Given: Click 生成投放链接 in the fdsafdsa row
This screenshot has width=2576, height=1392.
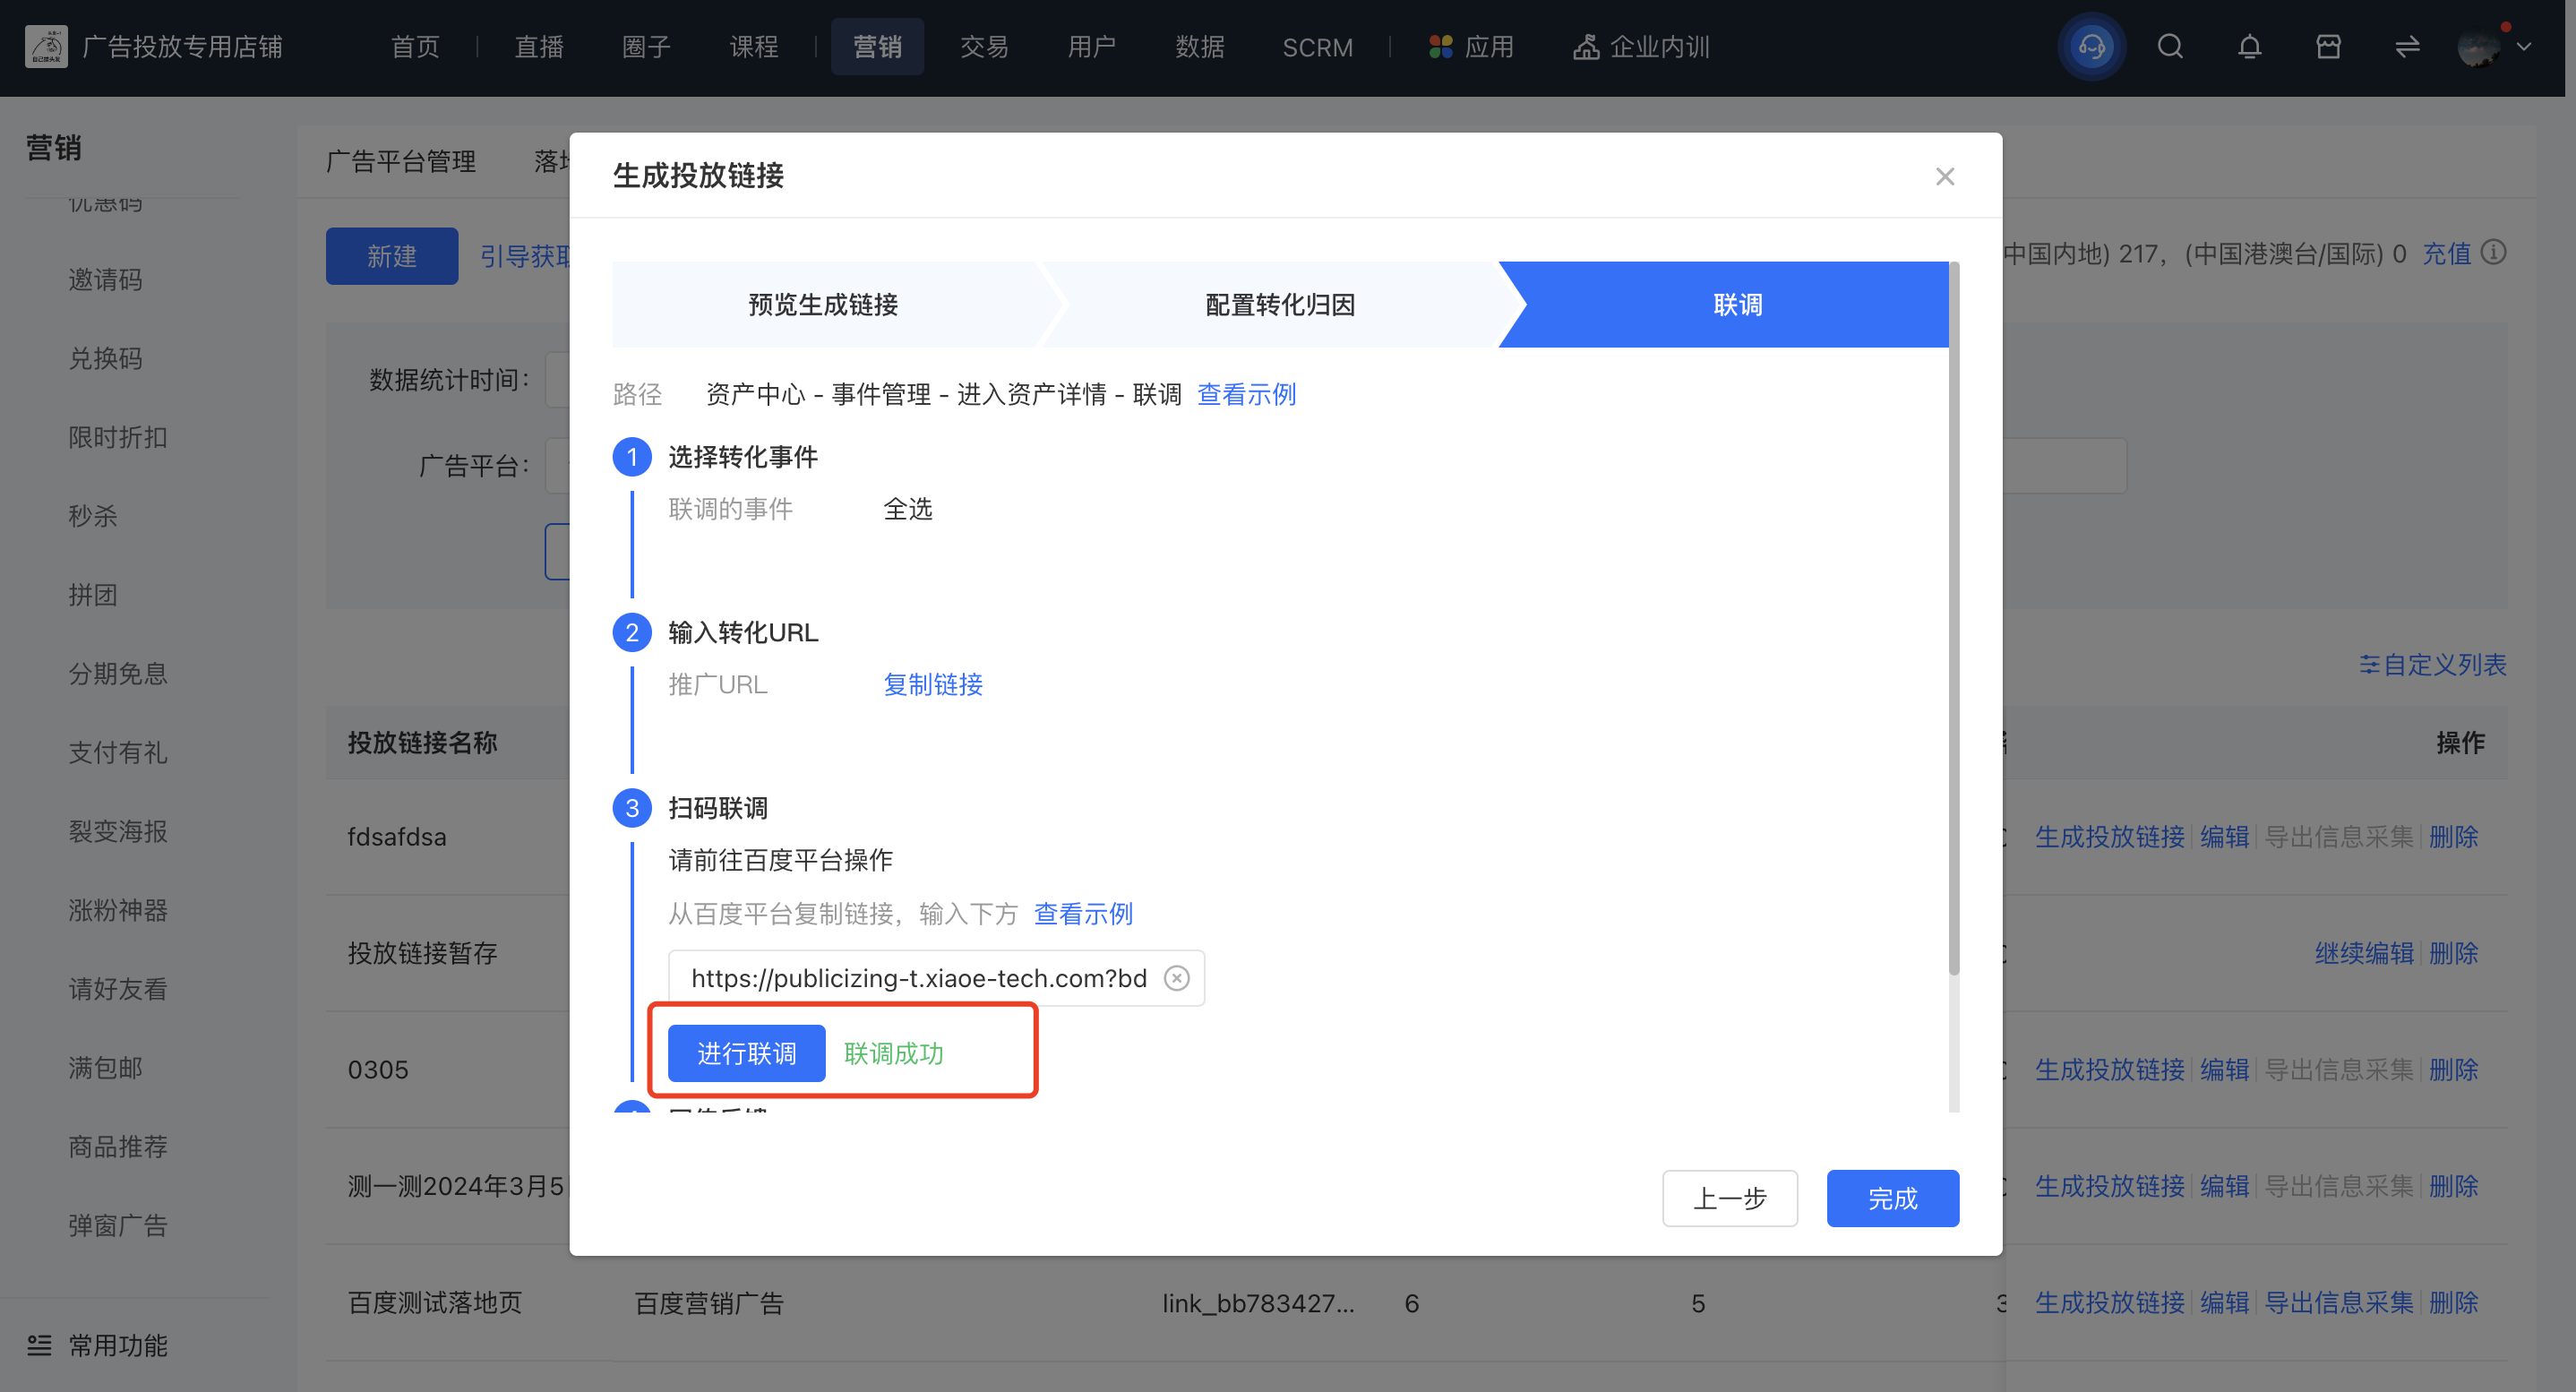Looking at the screenshot, I should [2109, 837].
